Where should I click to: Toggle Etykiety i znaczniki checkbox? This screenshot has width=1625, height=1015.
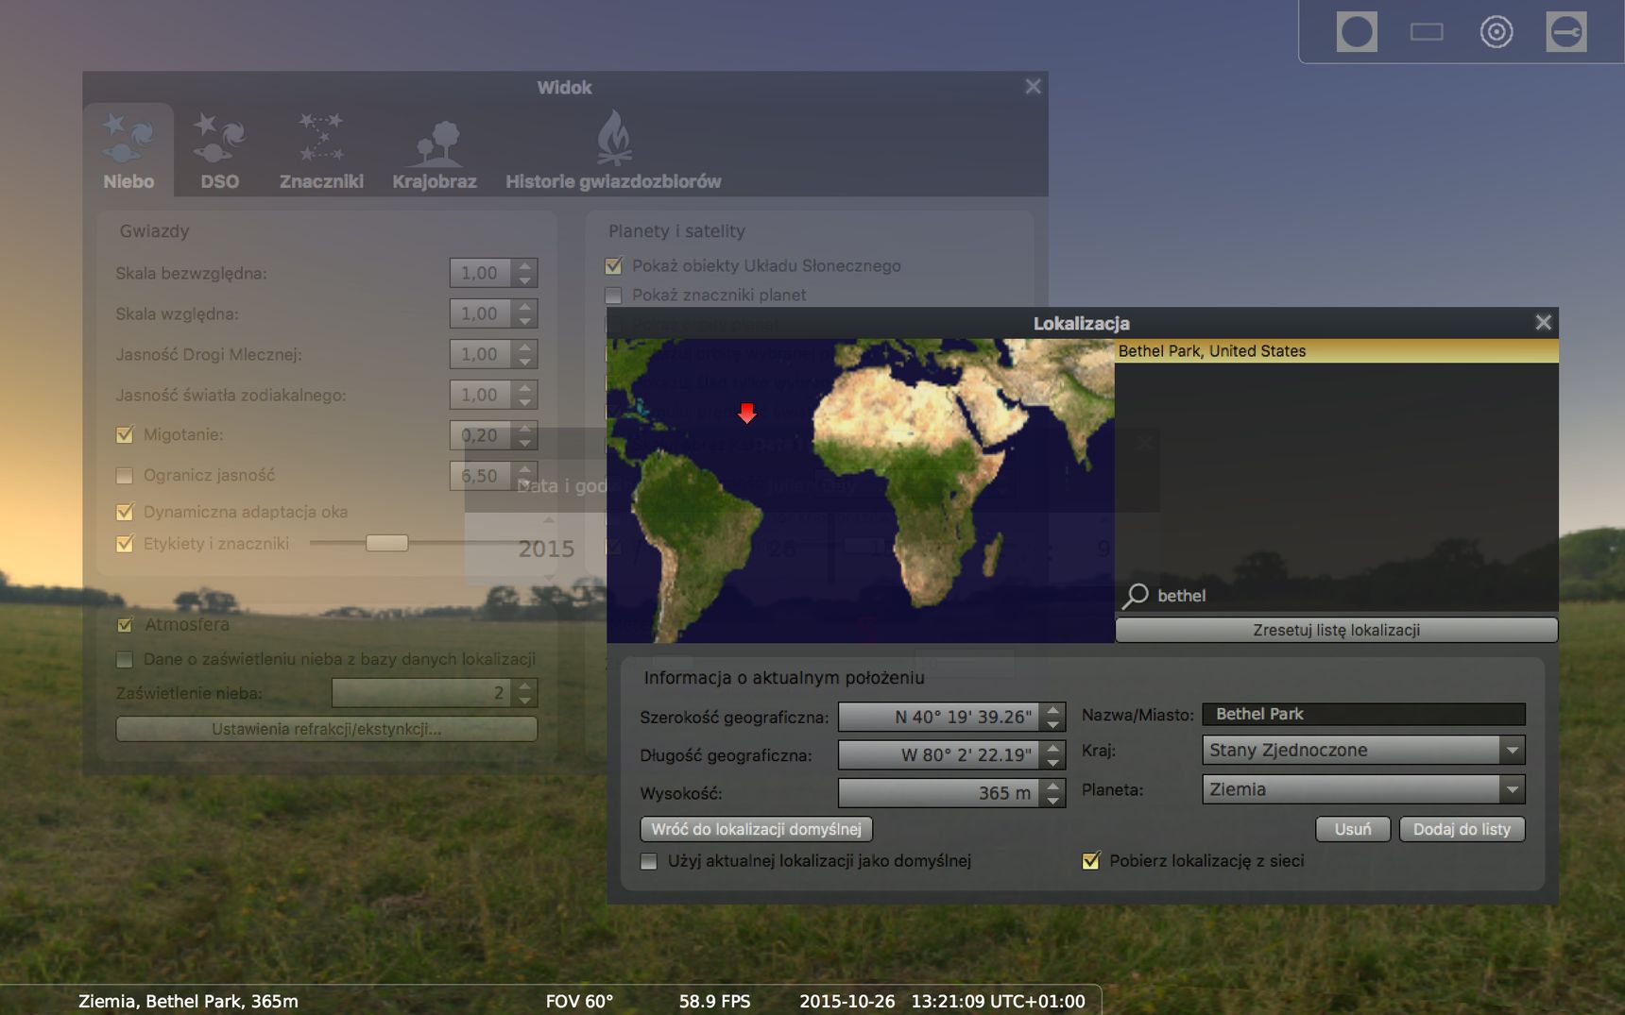tap(125, 544)
